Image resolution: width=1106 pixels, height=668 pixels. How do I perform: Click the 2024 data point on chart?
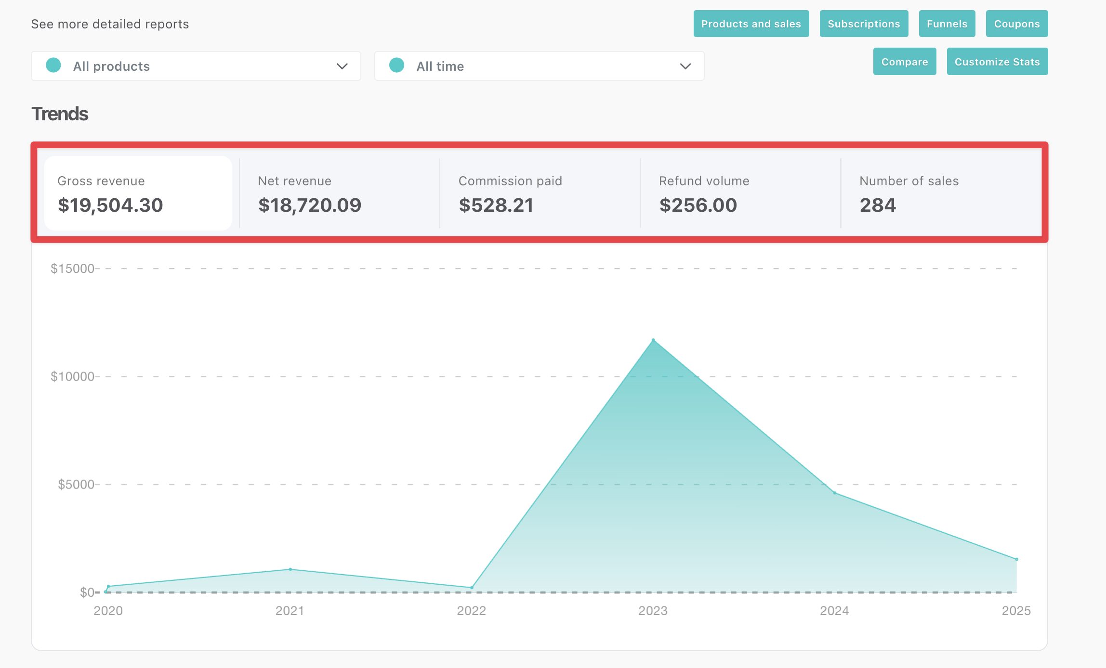835,493
